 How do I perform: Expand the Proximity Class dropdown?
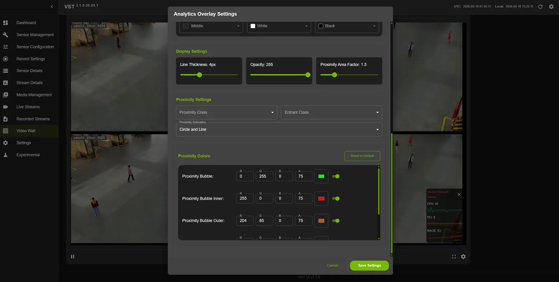(x=226, y=113)
